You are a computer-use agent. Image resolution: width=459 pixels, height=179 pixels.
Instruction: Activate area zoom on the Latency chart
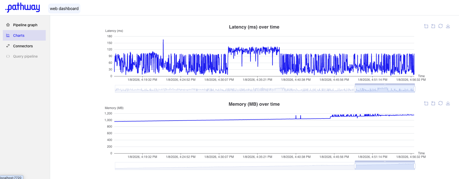click(x=426, y=26)
